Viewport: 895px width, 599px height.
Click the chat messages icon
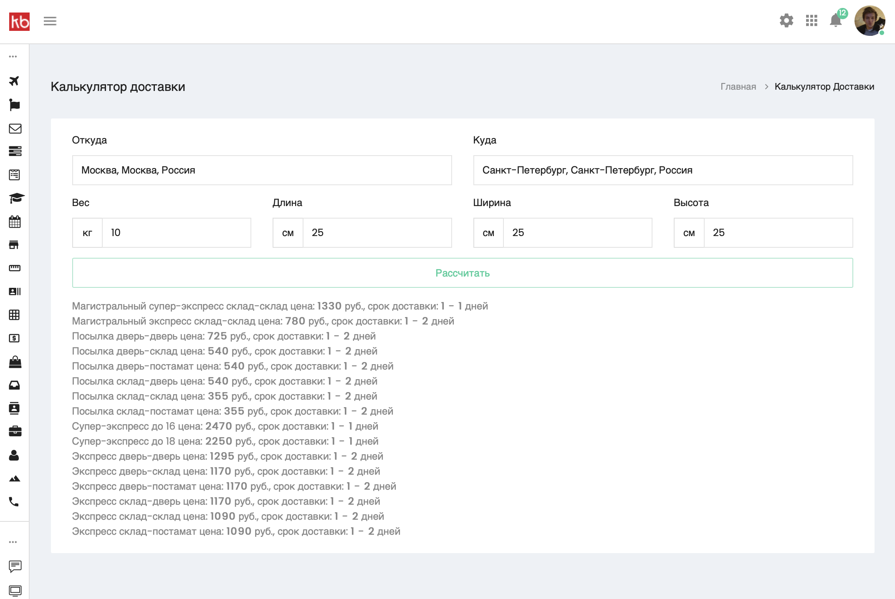pyautogui.click(x=15, y=566)
